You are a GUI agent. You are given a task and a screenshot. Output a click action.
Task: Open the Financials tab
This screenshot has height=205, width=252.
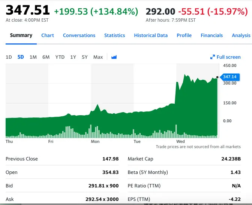coord(211,36)
